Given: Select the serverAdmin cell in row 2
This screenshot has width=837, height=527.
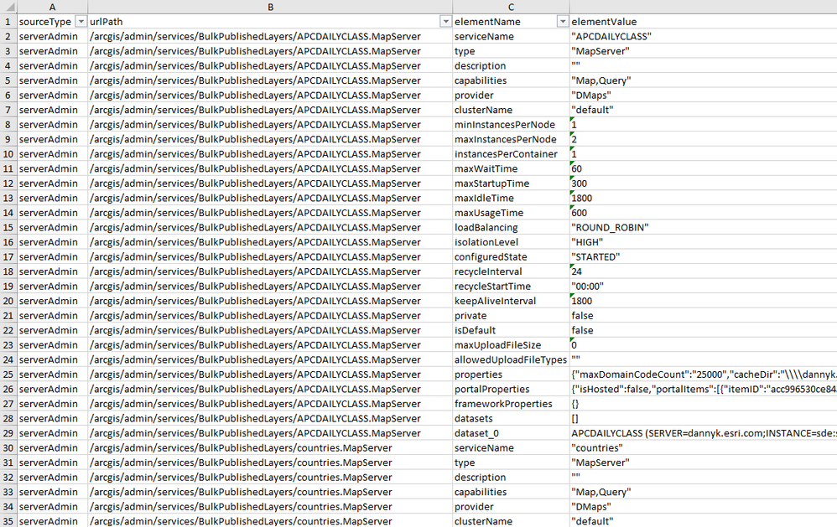Looking at the screenshot, I should tap(52, 37).
